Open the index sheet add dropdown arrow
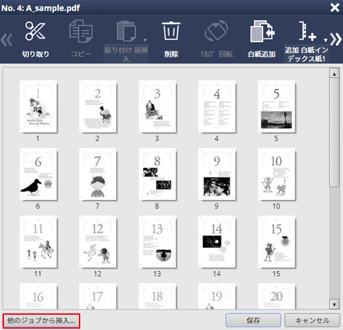 coord(326,40)
